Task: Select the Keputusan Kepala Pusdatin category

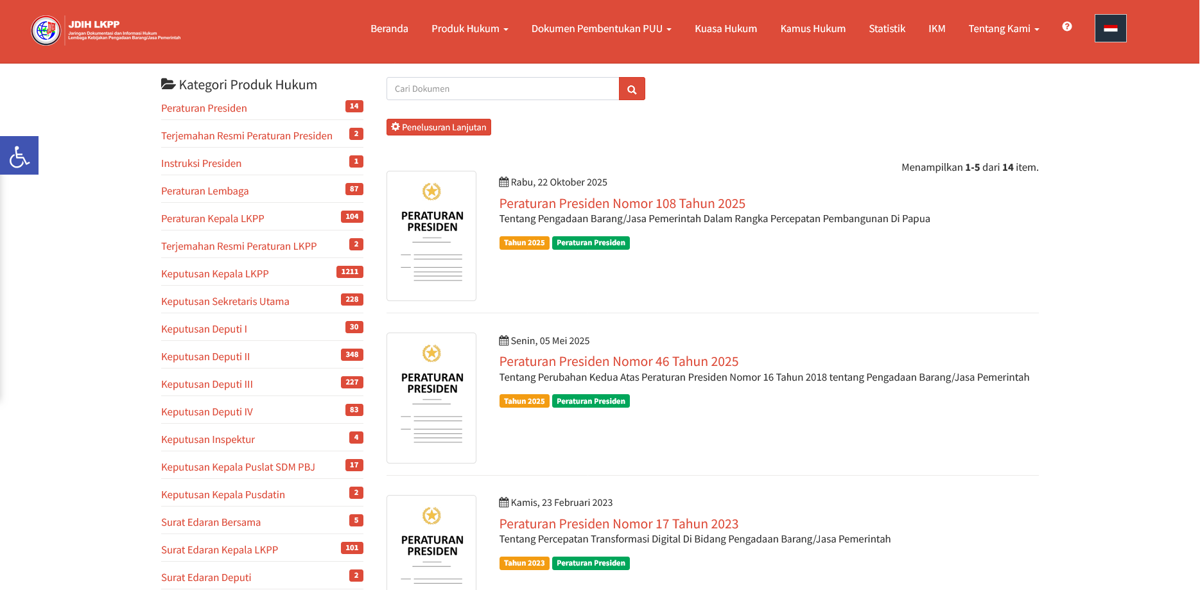Action: coord(223,495)
